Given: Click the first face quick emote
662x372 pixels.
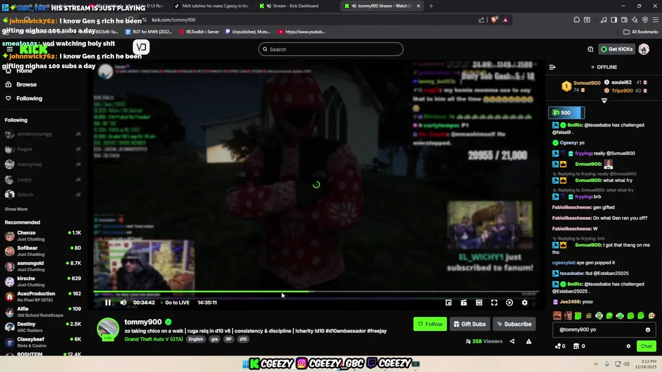Looking at the screenshot, I should pos(557,316).
